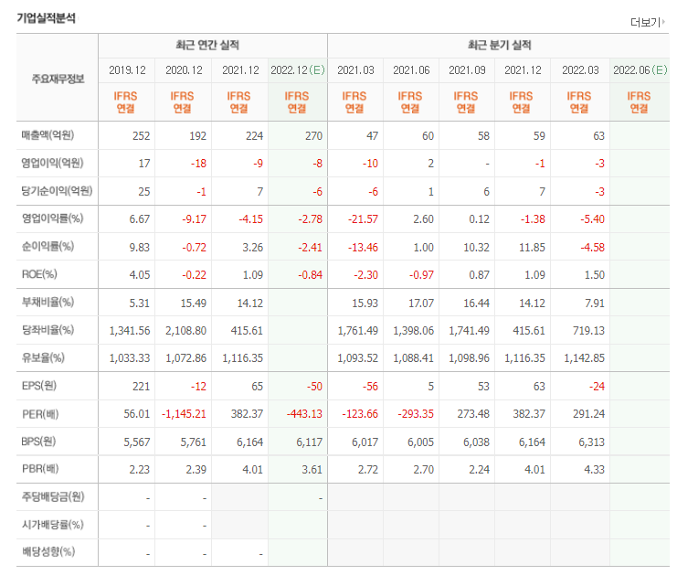The image size is (677, 575).
Task: Select the 221 EPS value
Action: (x=142, y=387)
